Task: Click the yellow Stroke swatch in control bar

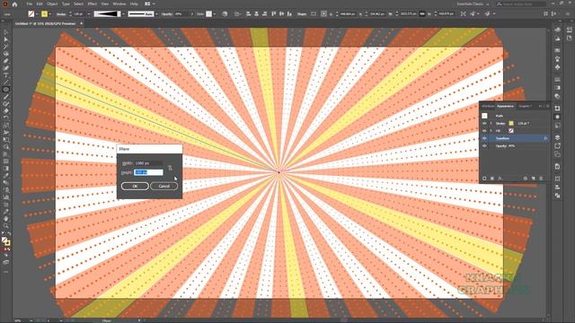Action: coord(44,14)
